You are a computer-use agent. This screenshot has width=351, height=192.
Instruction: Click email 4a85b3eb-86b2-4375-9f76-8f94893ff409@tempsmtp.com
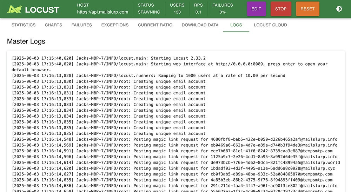point(271,180)
